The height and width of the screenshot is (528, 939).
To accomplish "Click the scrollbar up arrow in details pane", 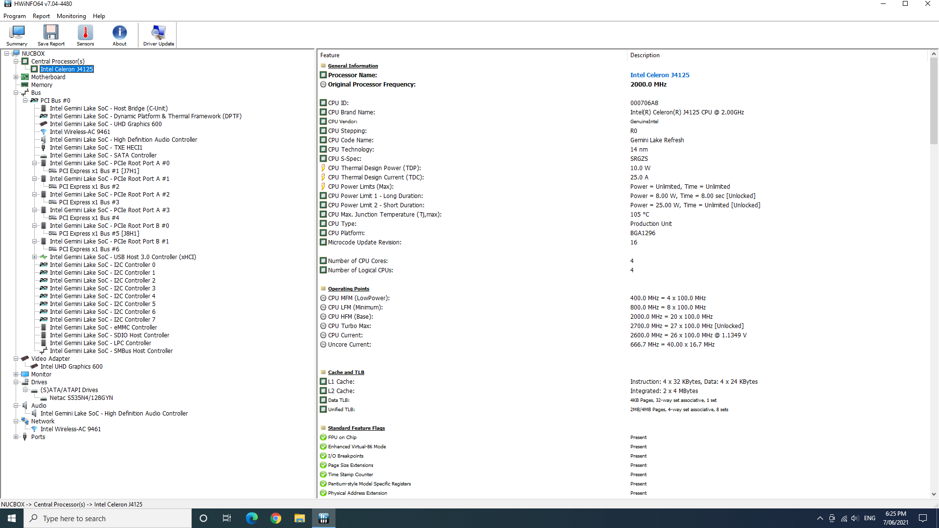I will pos(934,54).
